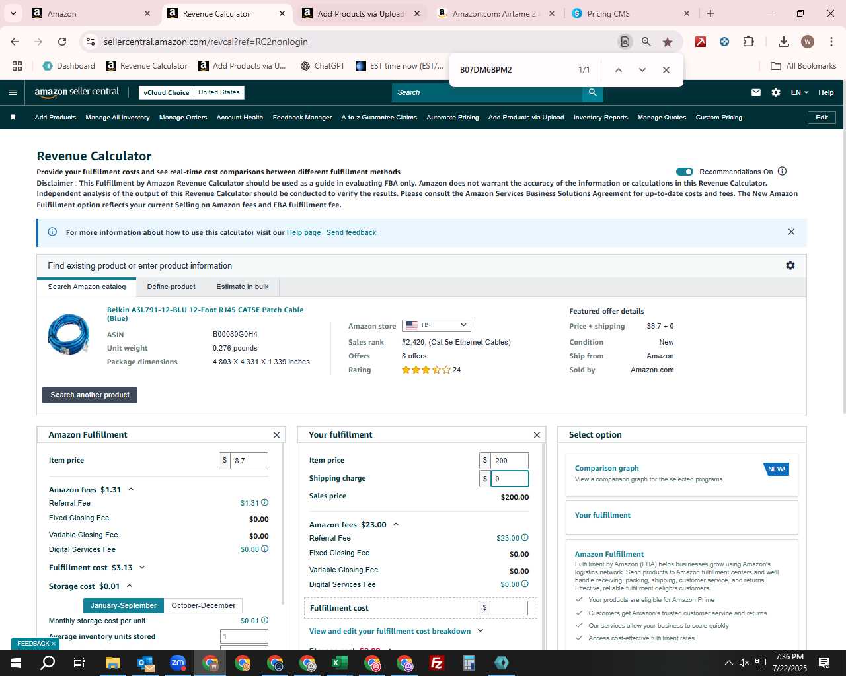Collapse Amazon fees $23.00 section

coord(396,524)
